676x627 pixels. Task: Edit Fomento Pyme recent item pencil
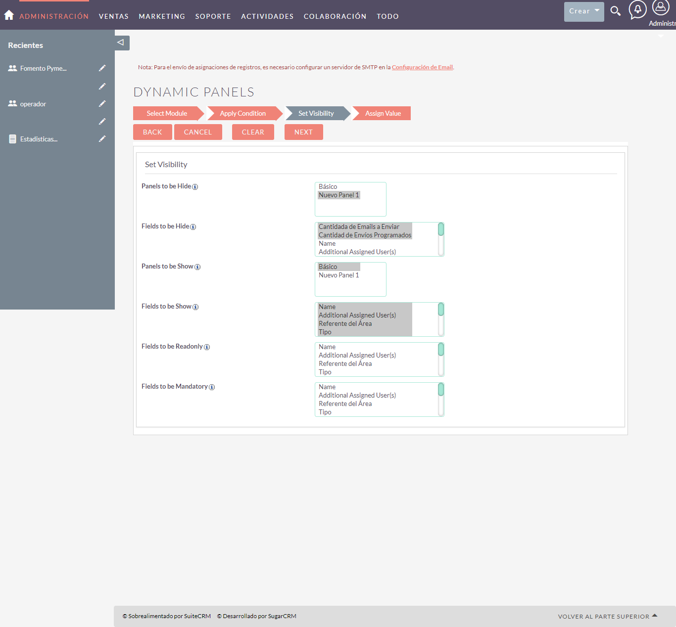click(x=102, y=68)
